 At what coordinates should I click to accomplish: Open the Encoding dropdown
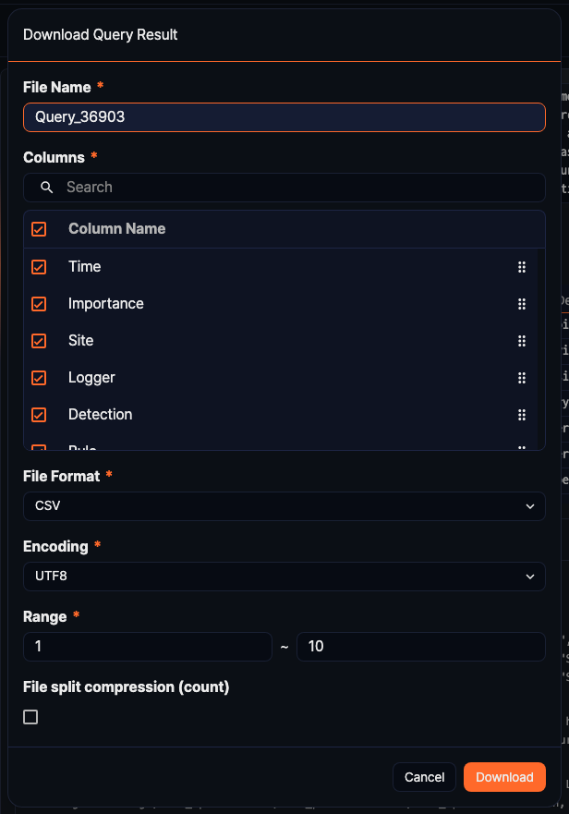click(284, 577)
